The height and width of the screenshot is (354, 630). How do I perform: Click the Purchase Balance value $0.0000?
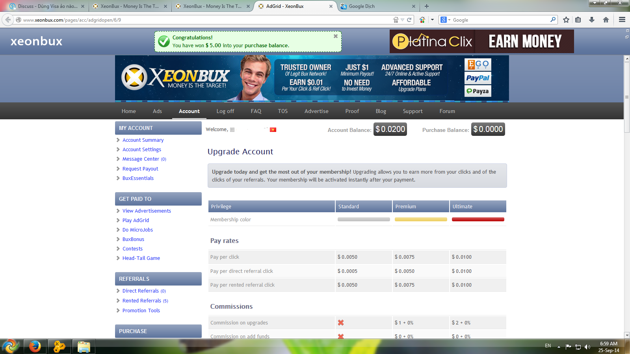(488, 129)
